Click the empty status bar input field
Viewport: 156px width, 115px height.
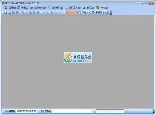pos(110,111)
